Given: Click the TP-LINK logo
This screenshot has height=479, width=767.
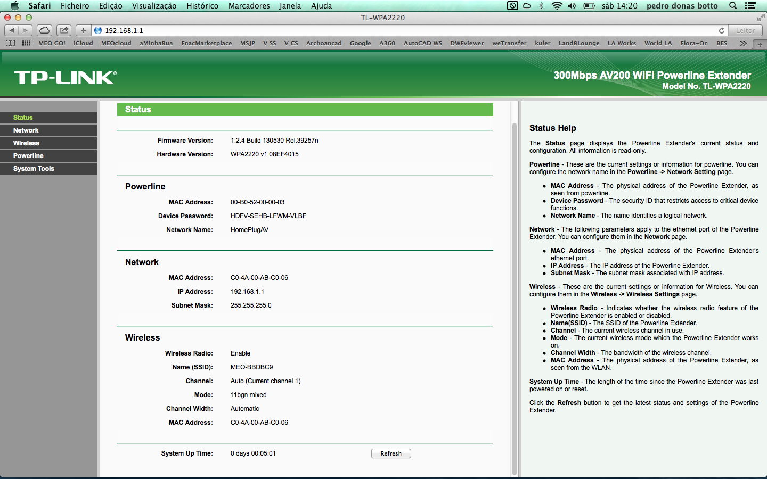Looking at the screenshot, I should (66, 78).
